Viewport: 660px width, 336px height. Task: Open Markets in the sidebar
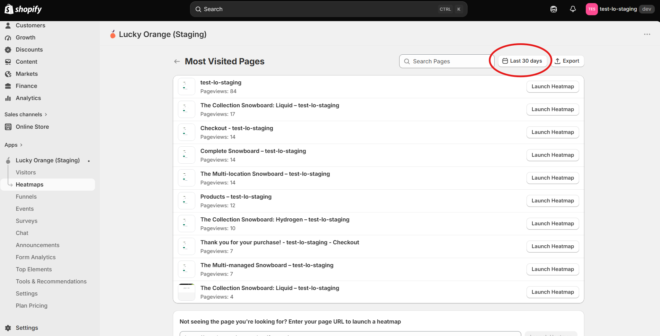pyautogui.click(x=27, y=74)
